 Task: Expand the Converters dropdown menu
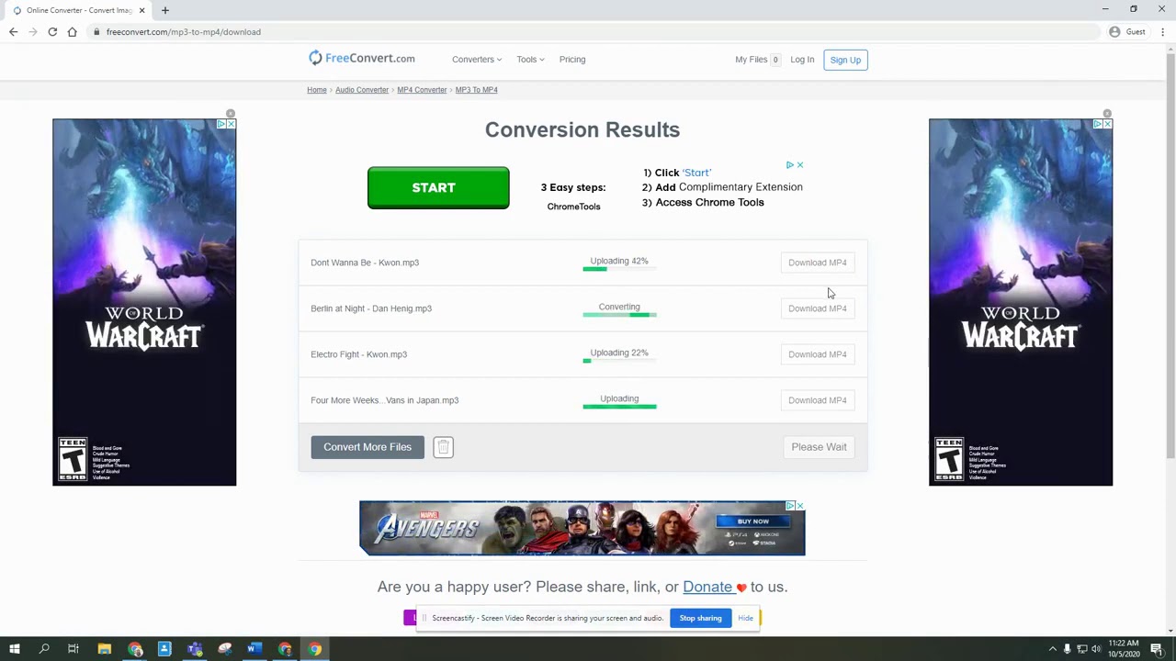point(477,60)
